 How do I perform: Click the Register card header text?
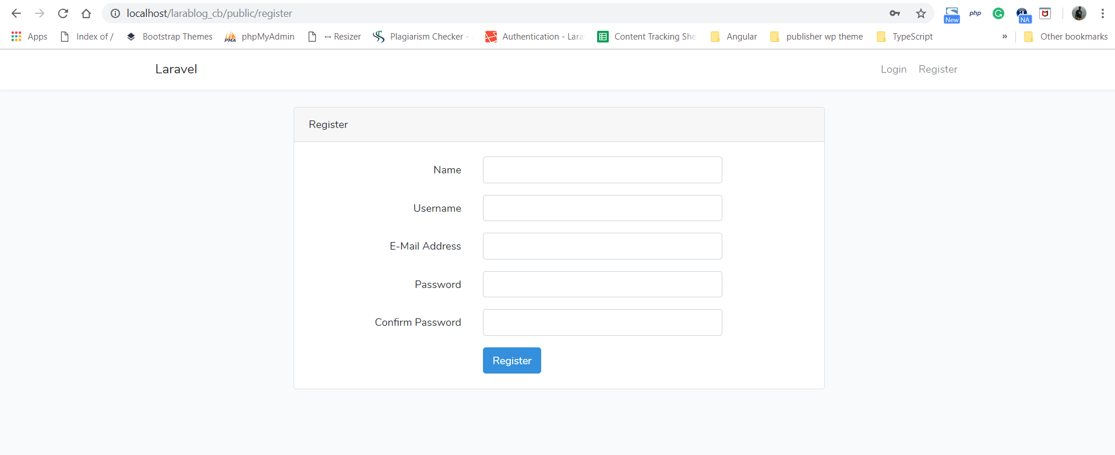tap(329, 125)
